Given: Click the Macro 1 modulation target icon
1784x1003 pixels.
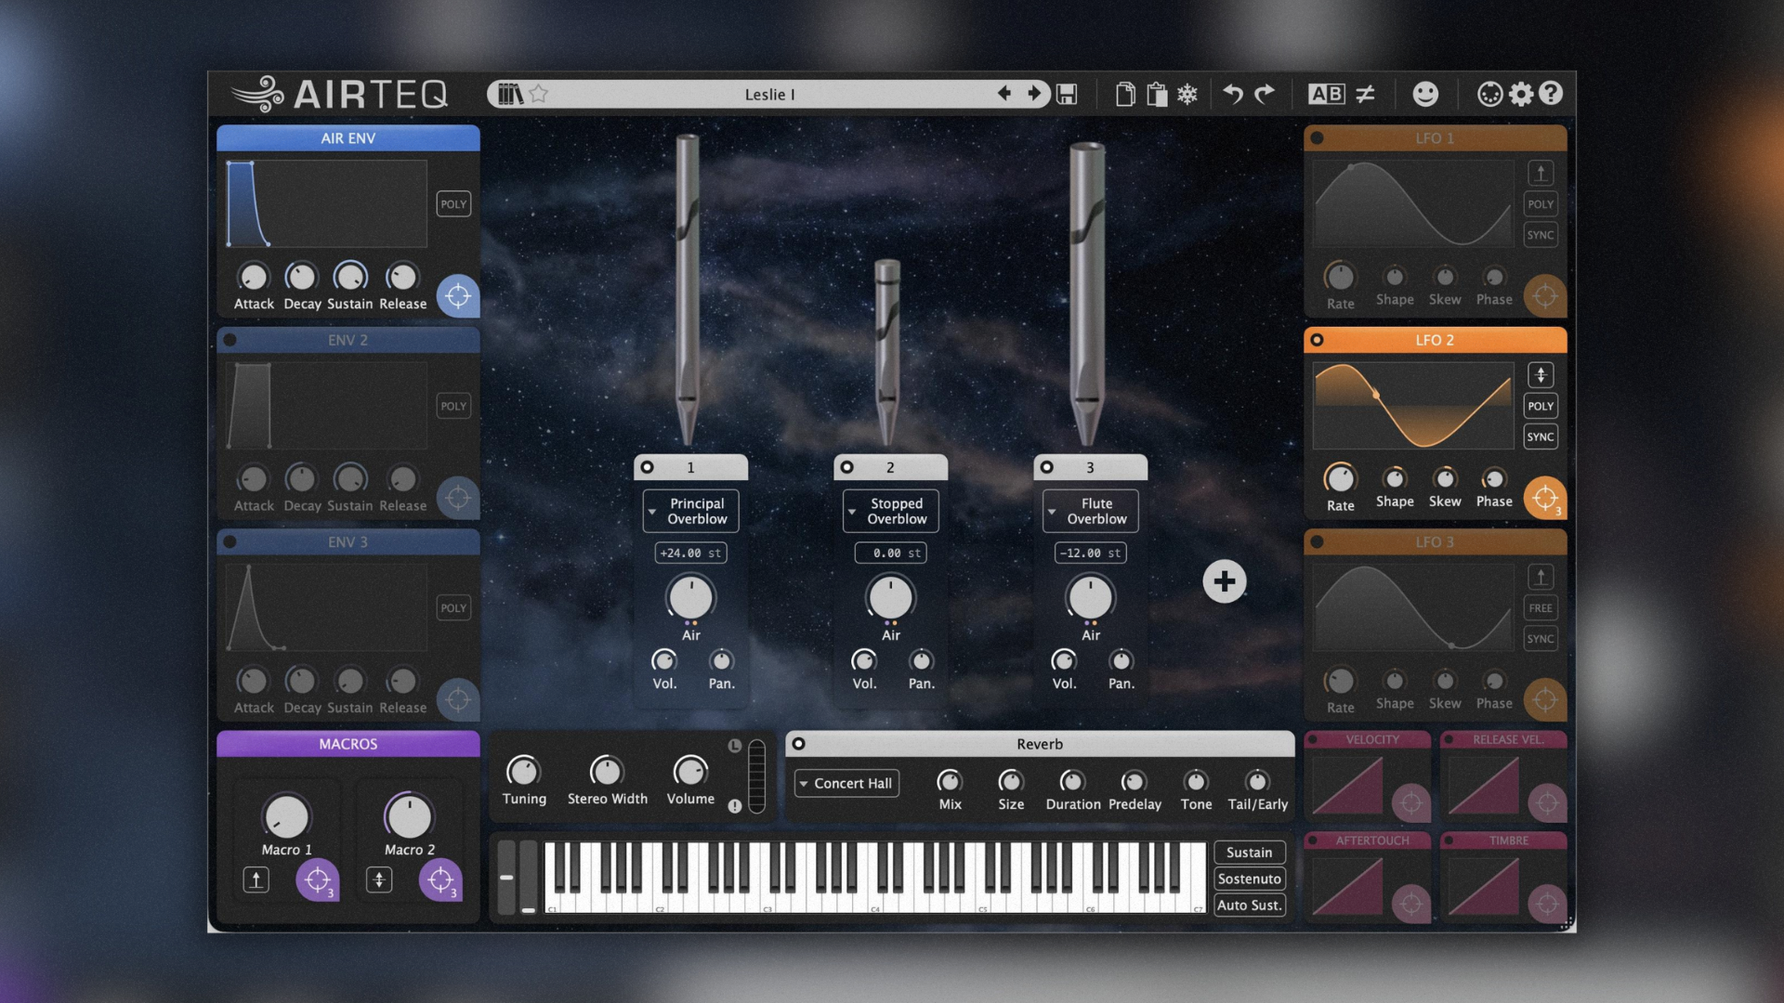Looking at the screenshot, I should 317,879.
